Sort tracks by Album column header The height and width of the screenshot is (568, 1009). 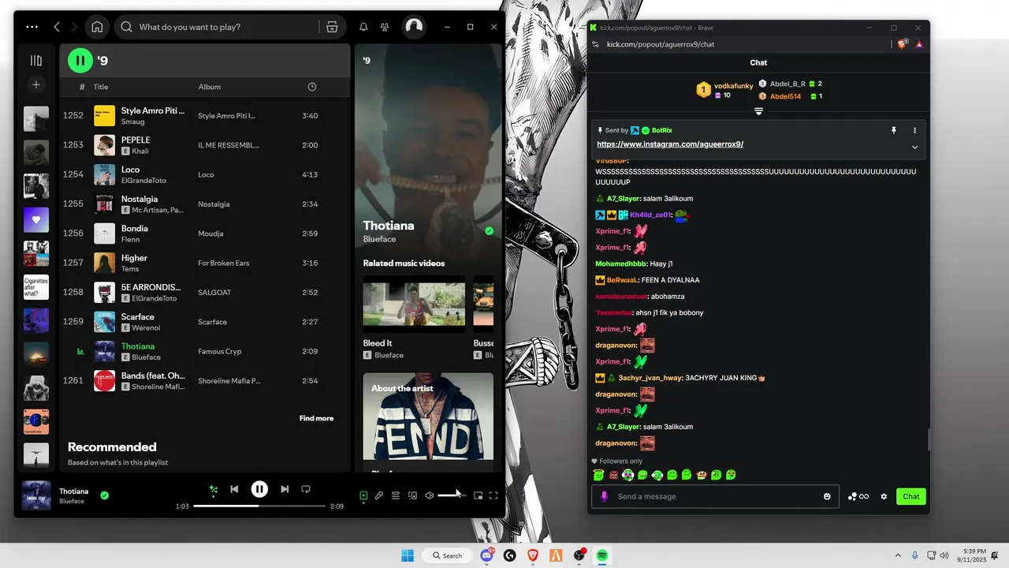[x=210, y=87]
